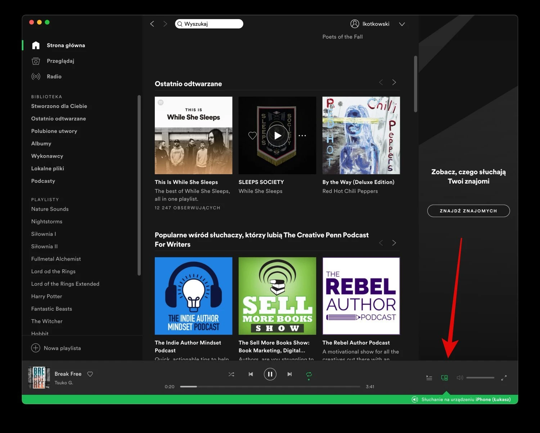Show next Ostatnio odtwarzane items
This screenshot has width=540, height=433.
coord(394,82)
